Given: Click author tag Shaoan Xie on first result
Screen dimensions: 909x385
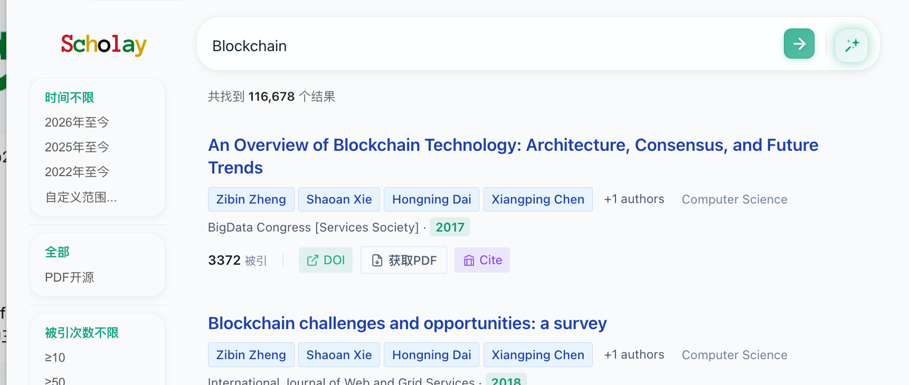Looking at the screenshot, I should click(x=339, y=199).
